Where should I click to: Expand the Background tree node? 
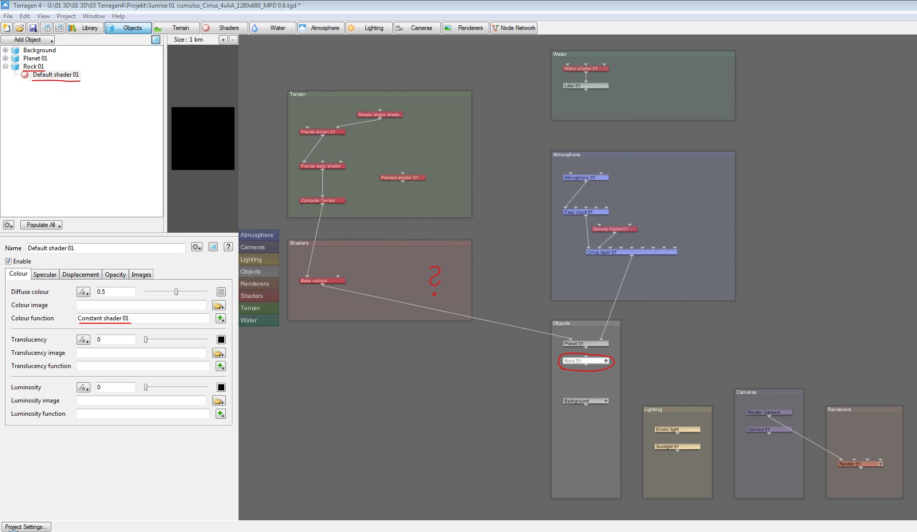[x=6, y=50]
